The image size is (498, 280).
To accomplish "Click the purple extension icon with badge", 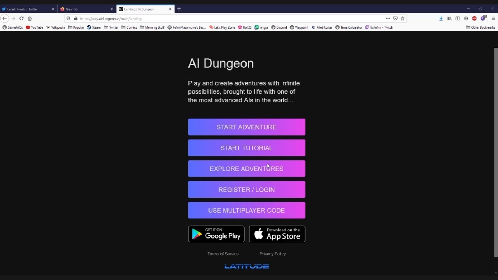I will [x=484, y=18].
